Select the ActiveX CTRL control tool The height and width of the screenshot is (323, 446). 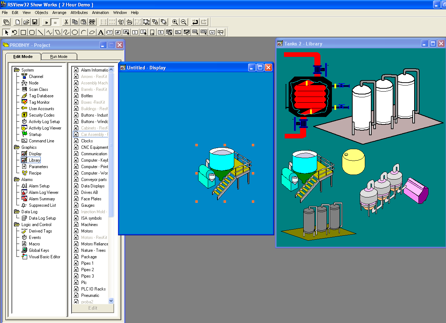tap(204, 32)
